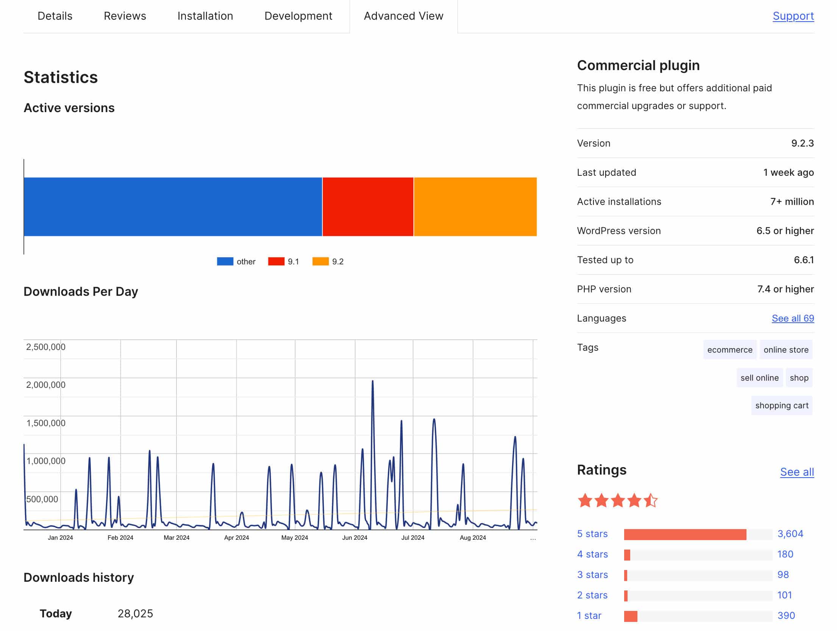Click See all 69 languages link
The width and height of the screenshot is (837, 631).
792,319
